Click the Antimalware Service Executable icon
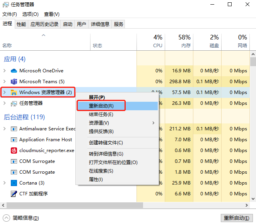 14,129
